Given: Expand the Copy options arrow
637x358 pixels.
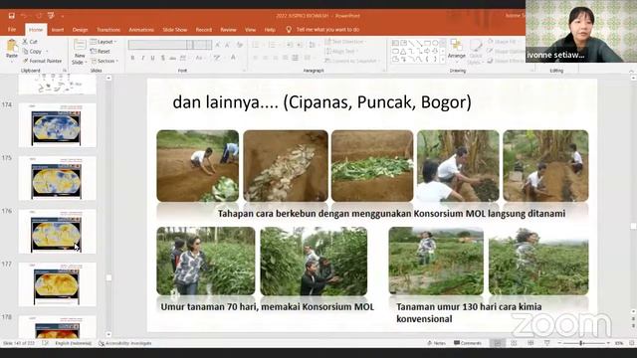Looking at the screenshot, I should pyautogui.click(x=47, y=51).
